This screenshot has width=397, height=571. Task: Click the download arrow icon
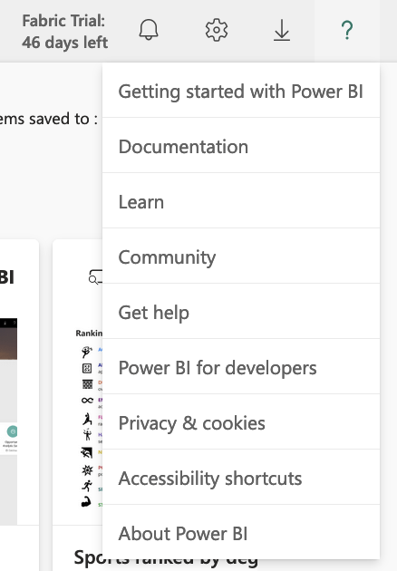click(282, 30)
